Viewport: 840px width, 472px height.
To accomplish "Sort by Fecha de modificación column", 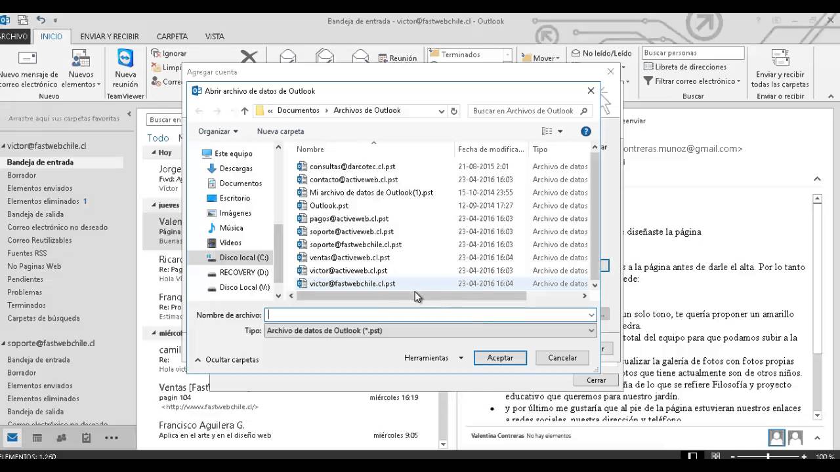I will point(491,149).
